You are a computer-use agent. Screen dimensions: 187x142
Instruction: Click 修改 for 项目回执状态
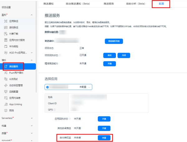point(109,55)
